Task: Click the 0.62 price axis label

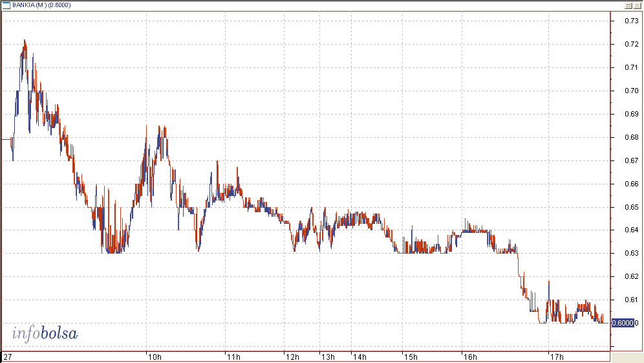Action: pyautogui.click(x=631, y=276)
